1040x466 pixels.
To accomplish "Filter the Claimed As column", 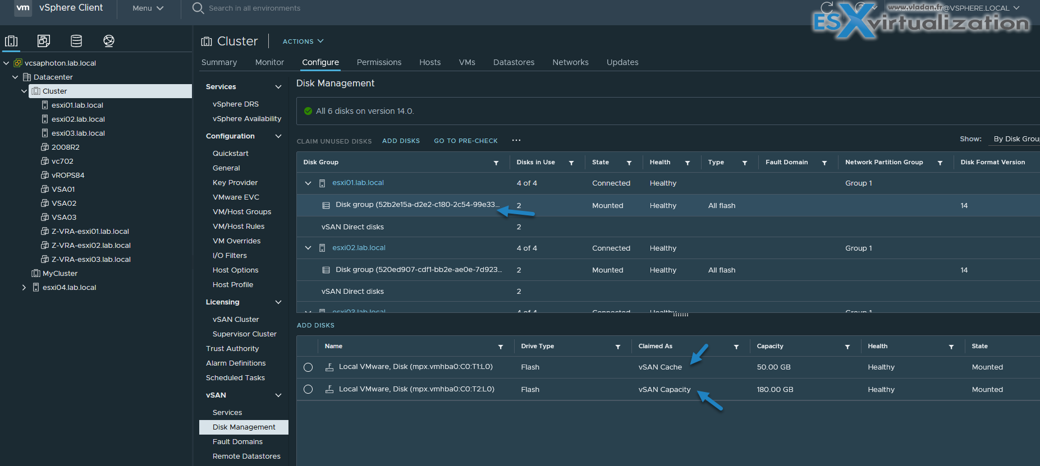I will tap(736, 347).
